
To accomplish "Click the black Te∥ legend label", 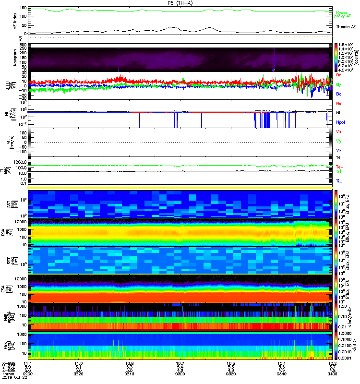I will tap(339, 157).
